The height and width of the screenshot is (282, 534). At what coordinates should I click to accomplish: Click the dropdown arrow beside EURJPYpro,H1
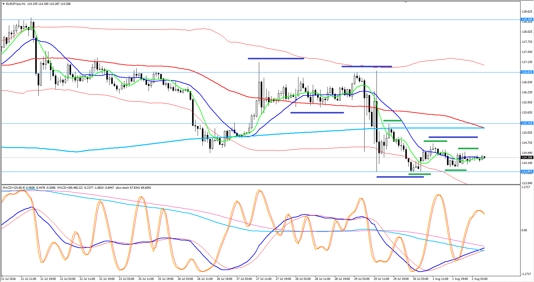3,4
